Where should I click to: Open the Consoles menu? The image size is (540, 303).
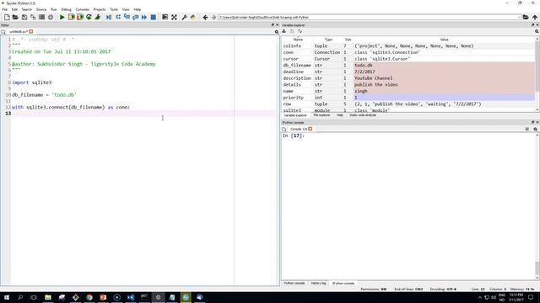(83, 9)
